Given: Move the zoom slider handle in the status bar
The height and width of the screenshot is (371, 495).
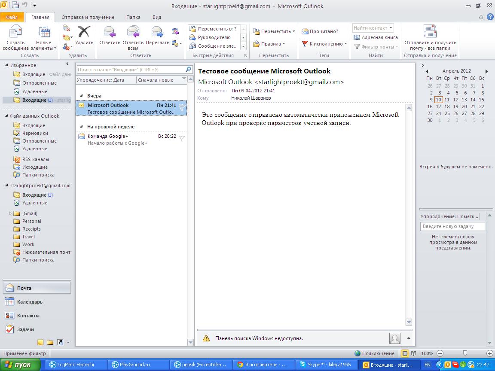Looking at the screenshot, I should tap(464, 353).
